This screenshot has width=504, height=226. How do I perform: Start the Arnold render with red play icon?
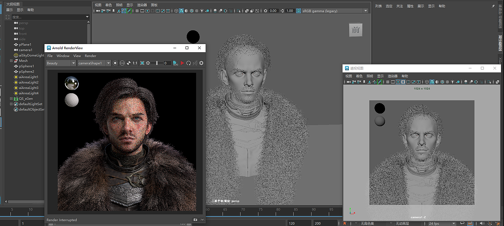182,63
